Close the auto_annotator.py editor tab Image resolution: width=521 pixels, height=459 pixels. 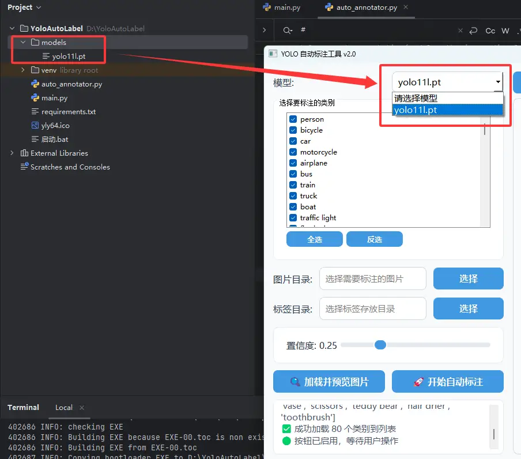click(x=406, y=7)
